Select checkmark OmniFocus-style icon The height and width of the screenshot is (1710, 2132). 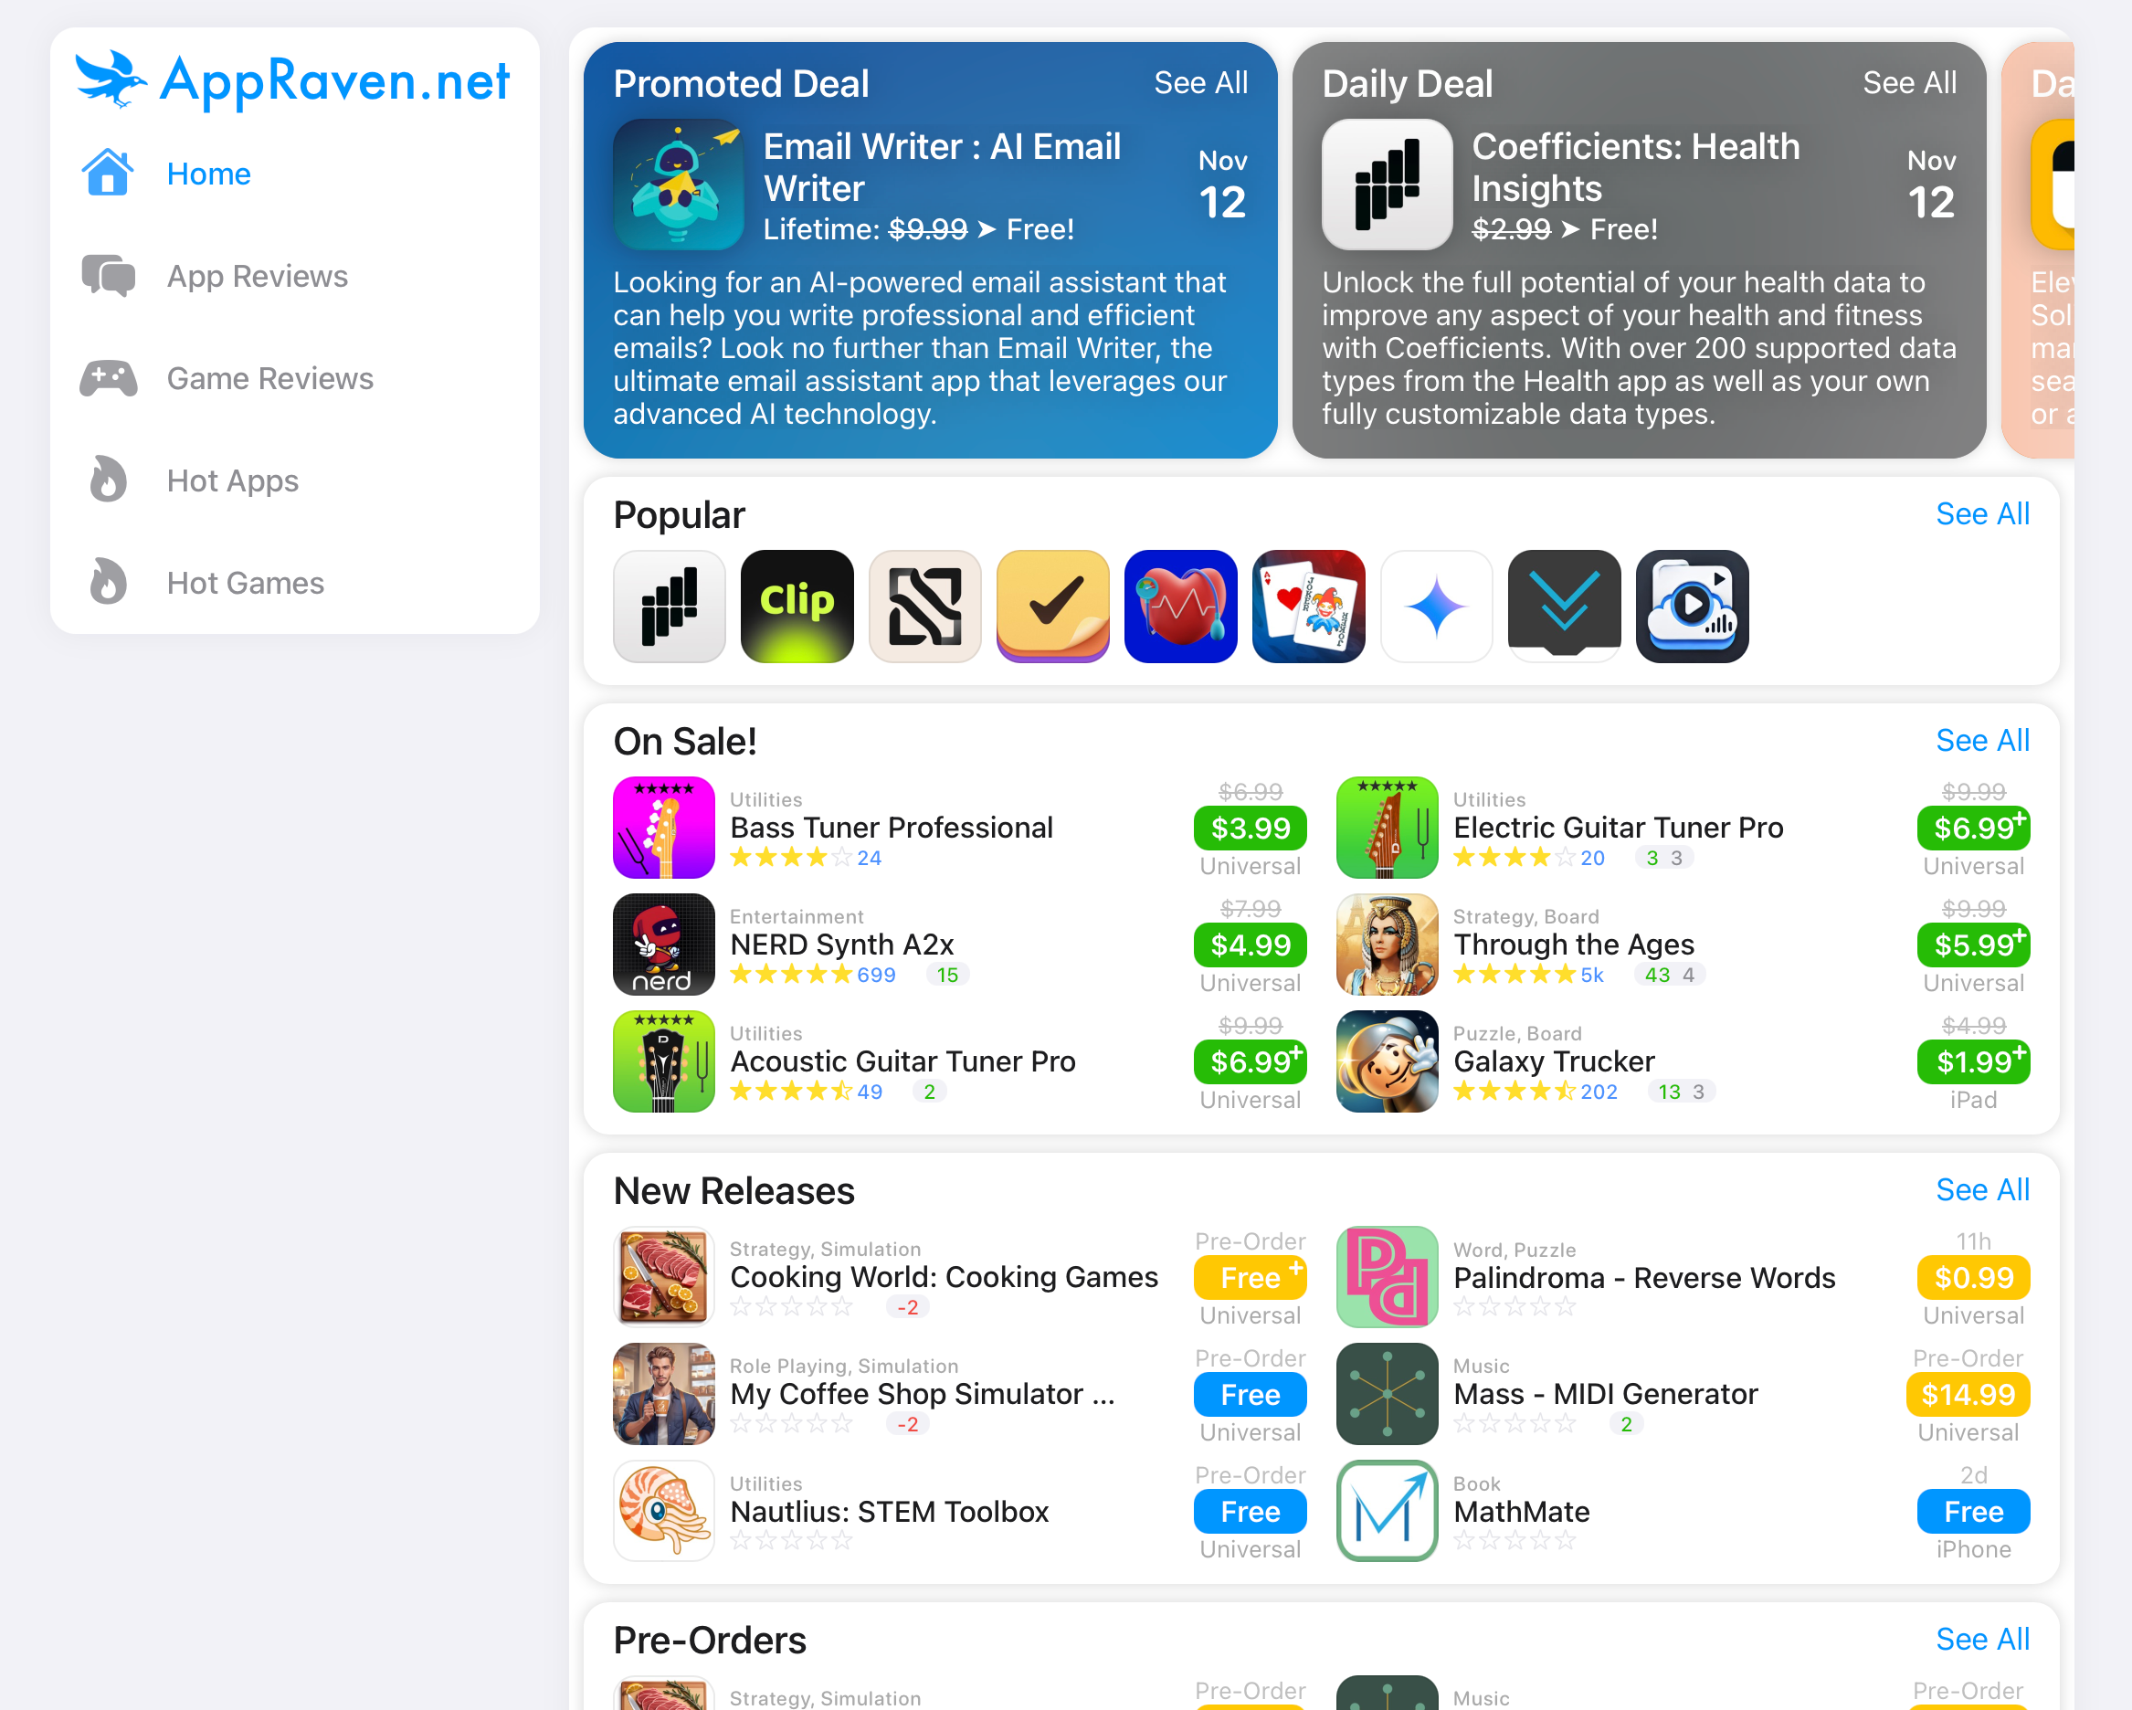(x=1052, y=604)
